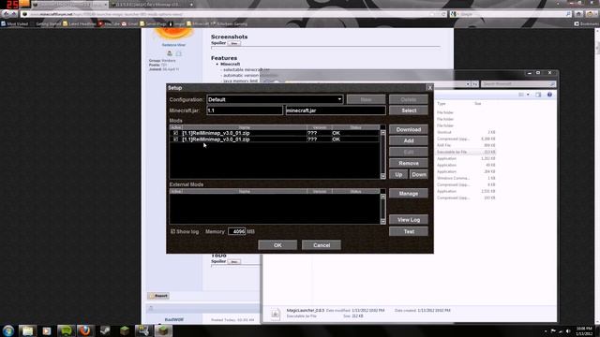Click the minecraft.jar filename field
The width and height of the screenshot is (600, 337).
pyautogui.click(x=336, y=110)
